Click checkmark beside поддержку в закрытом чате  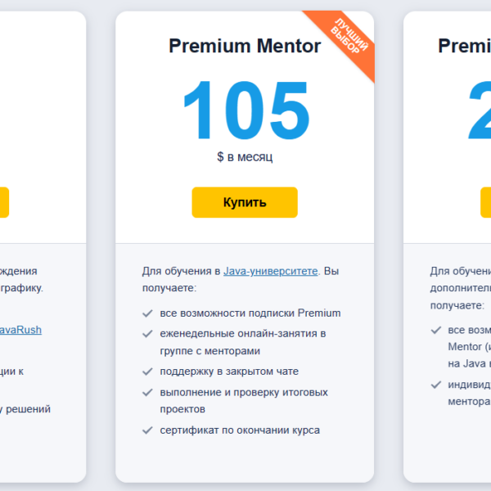coord(147,372)
